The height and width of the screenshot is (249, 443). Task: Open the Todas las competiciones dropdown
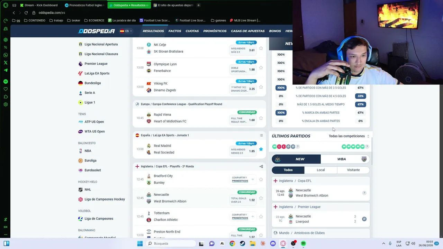349,136
